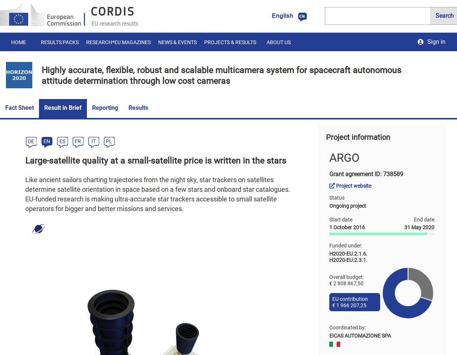Click the Sign in link
The height and width of the screenshot is (355, 457).
click(x=436, y=42)
